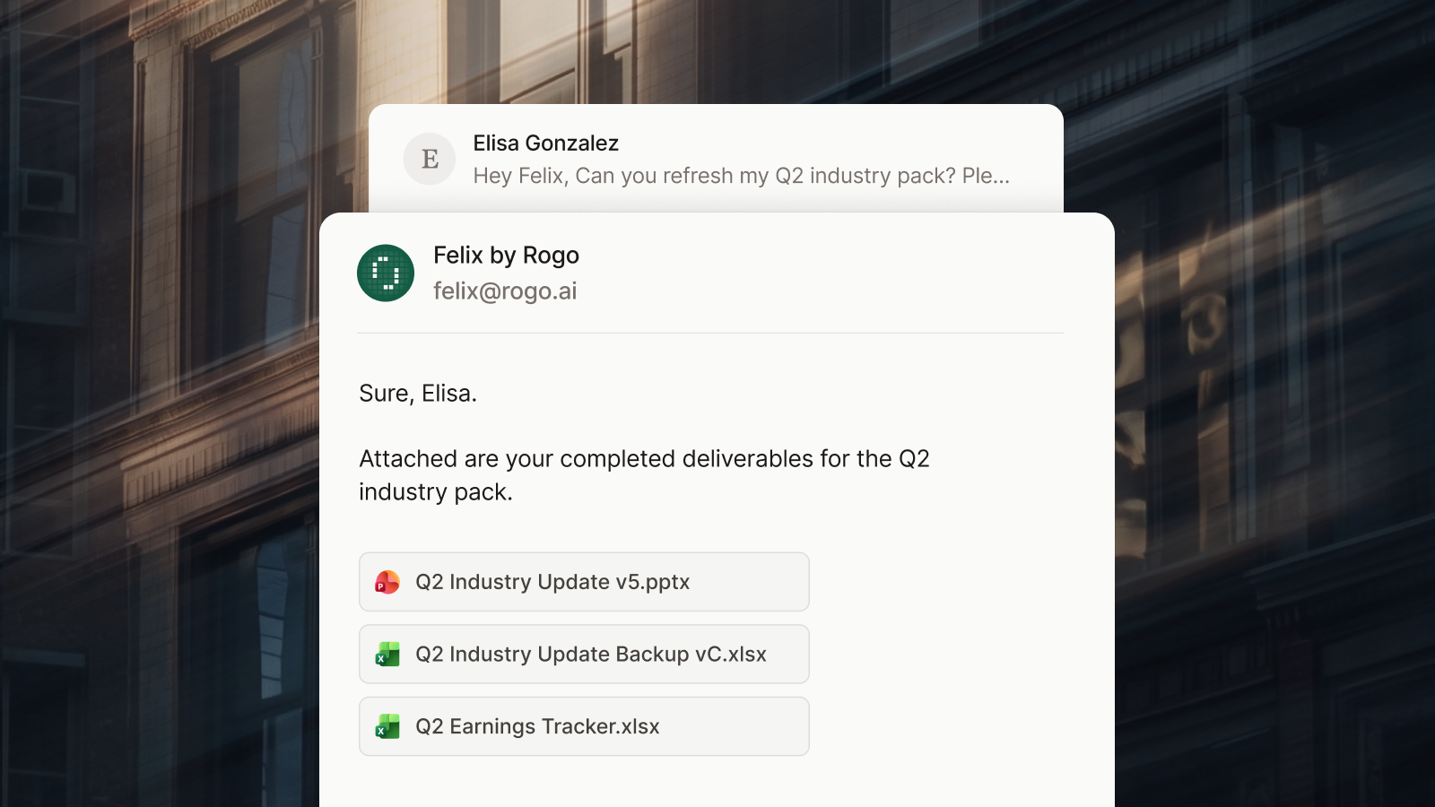Click the Excel icon on Industry Update Backup vC
Screen dimensions: 1435x807
387,655
